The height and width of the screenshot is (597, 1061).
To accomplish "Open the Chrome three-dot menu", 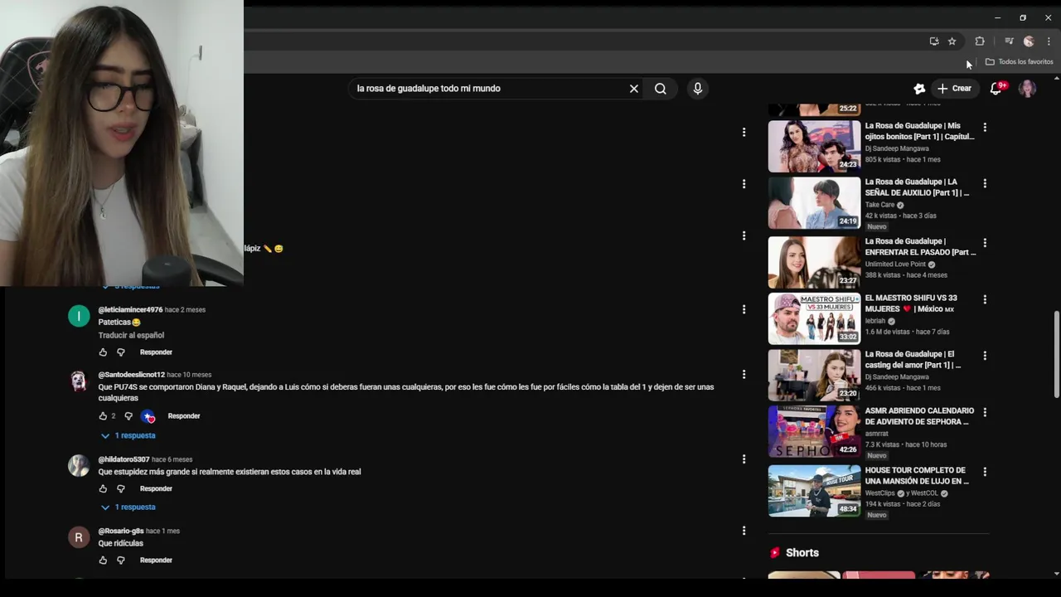I will click(x=1049, y=41).
